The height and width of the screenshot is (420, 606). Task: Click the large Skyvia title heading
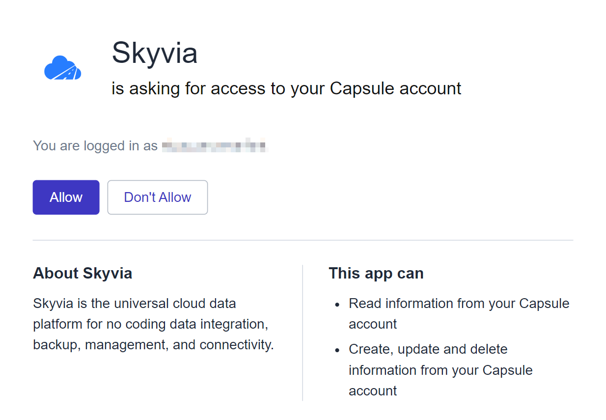(155, 53)
